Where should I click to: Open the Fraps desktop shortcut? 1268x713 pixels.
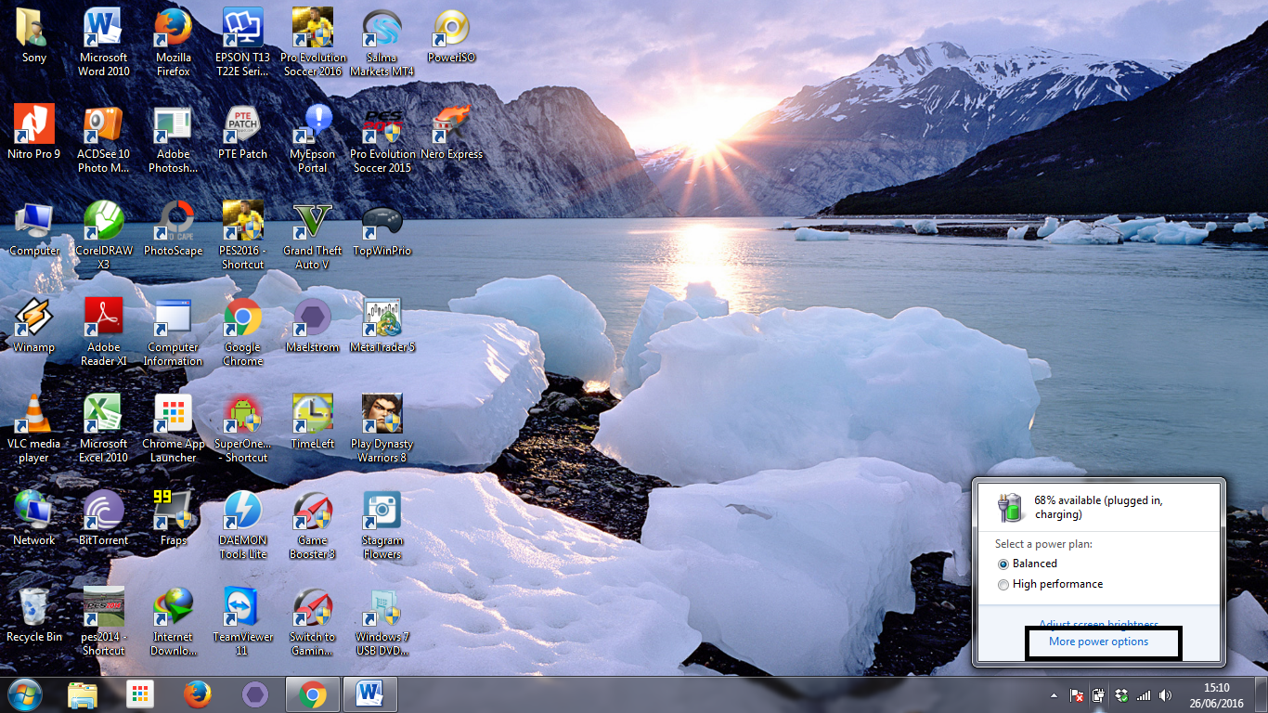174,519
